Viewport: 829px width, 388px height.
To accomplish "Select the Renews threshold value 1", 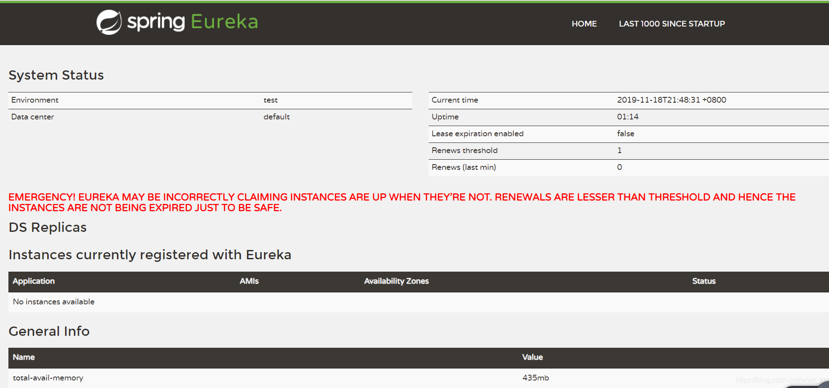I will 620,150.
